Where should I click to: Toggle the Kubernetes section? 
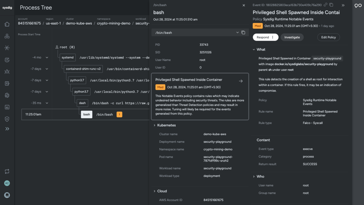(x=155, y=125)
